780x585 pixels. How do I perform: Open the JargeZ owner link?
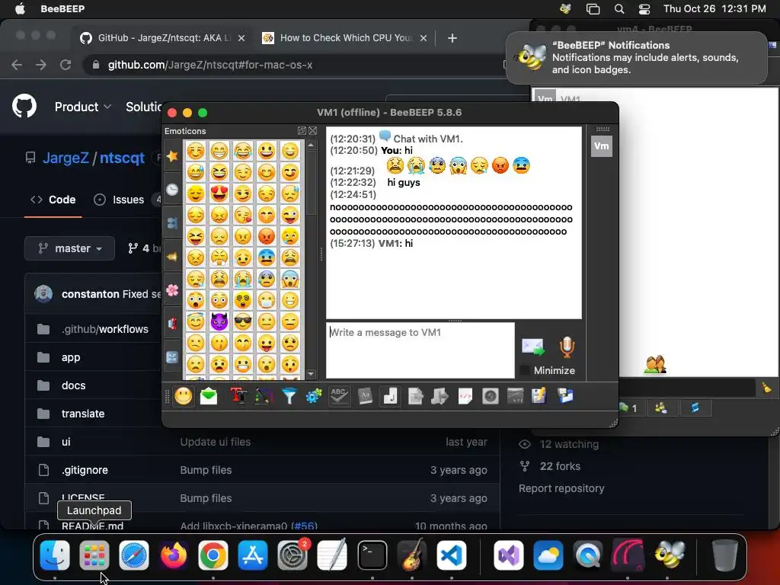(x=66, y=158)
